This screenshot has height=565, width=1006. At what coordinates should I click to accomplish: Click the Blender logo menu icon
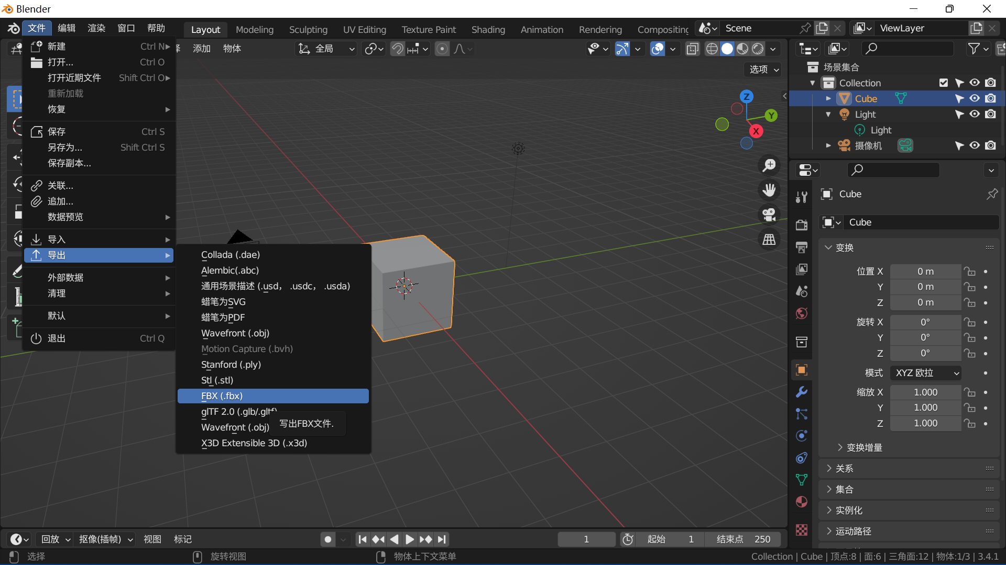click(x=14, y=28)
